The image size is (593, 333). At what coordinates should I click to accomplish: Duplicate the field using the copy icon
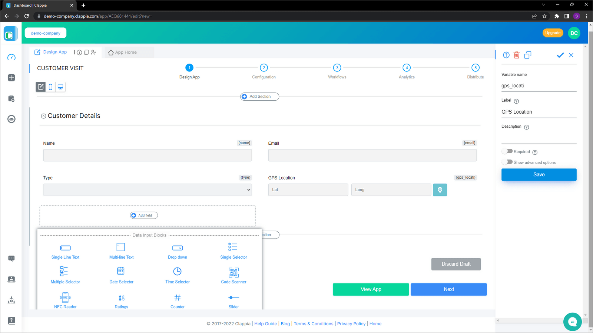click(528, 55)
